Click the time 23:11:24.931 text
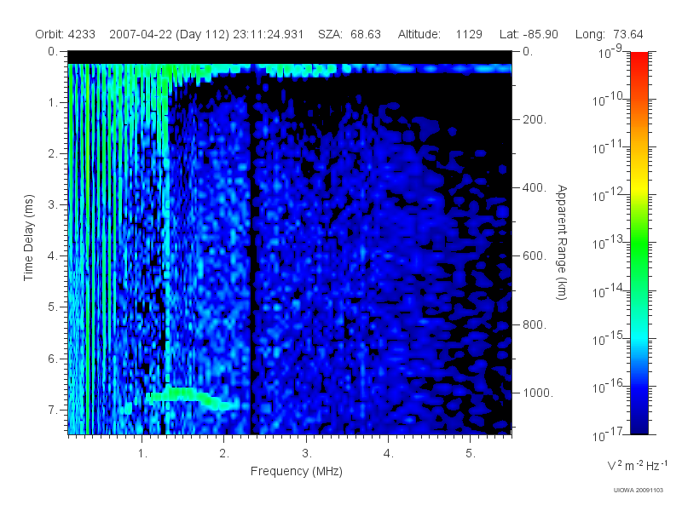 [x=268, y=34]
